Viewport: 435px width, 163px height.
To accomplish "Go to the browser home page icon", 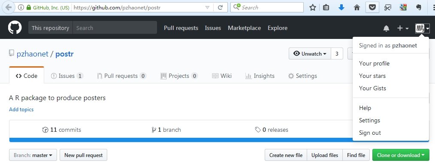I will [x=357, y=7].
